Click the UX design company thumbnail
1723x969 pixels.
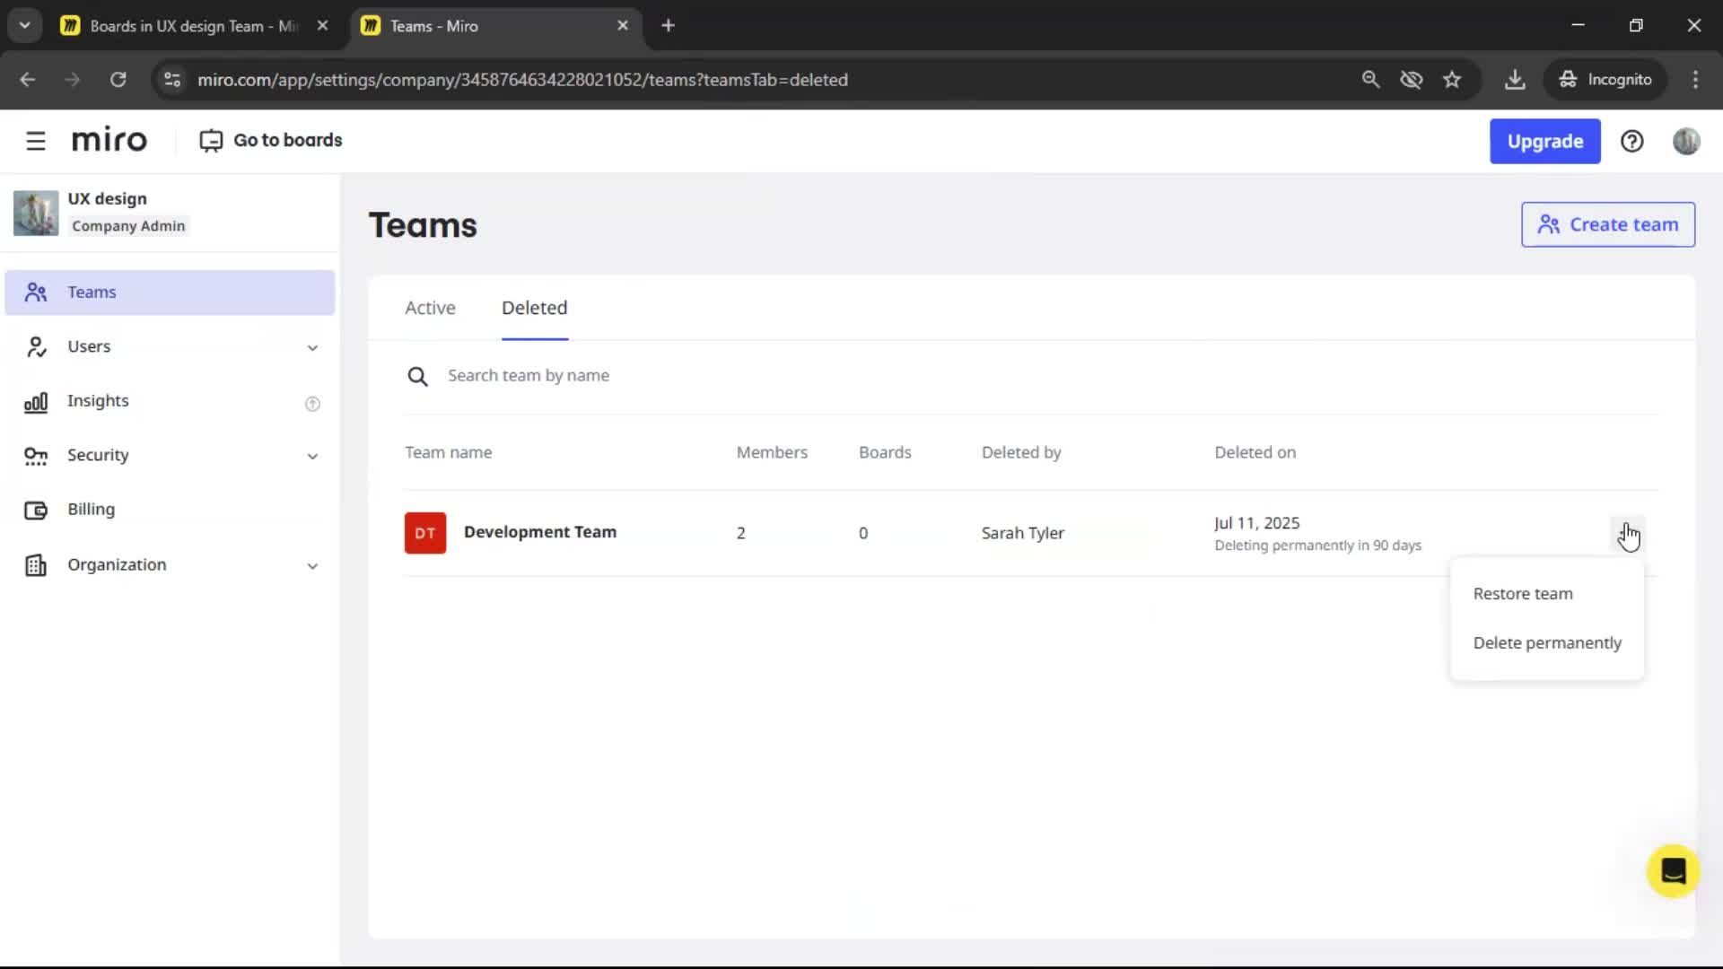[36, 213]
